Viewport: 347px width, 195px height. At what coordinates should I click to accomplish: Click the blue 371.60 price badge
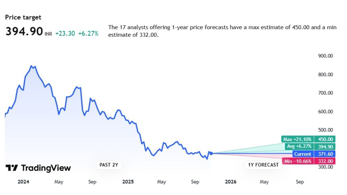pyautogui.click(x=325, y=154)
